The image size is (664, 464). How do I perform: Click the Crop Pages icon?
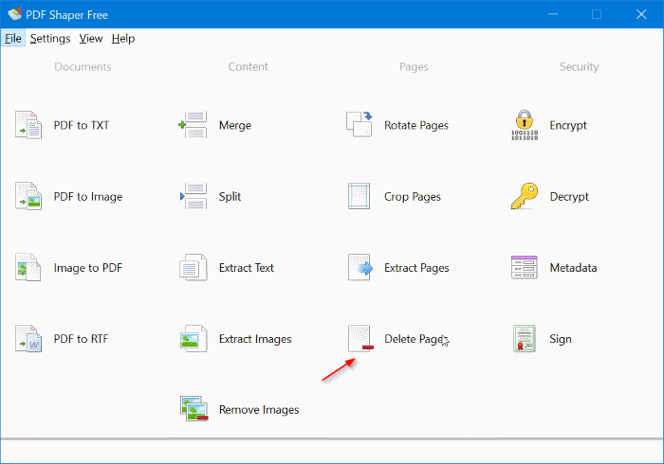tap(360, 196)
